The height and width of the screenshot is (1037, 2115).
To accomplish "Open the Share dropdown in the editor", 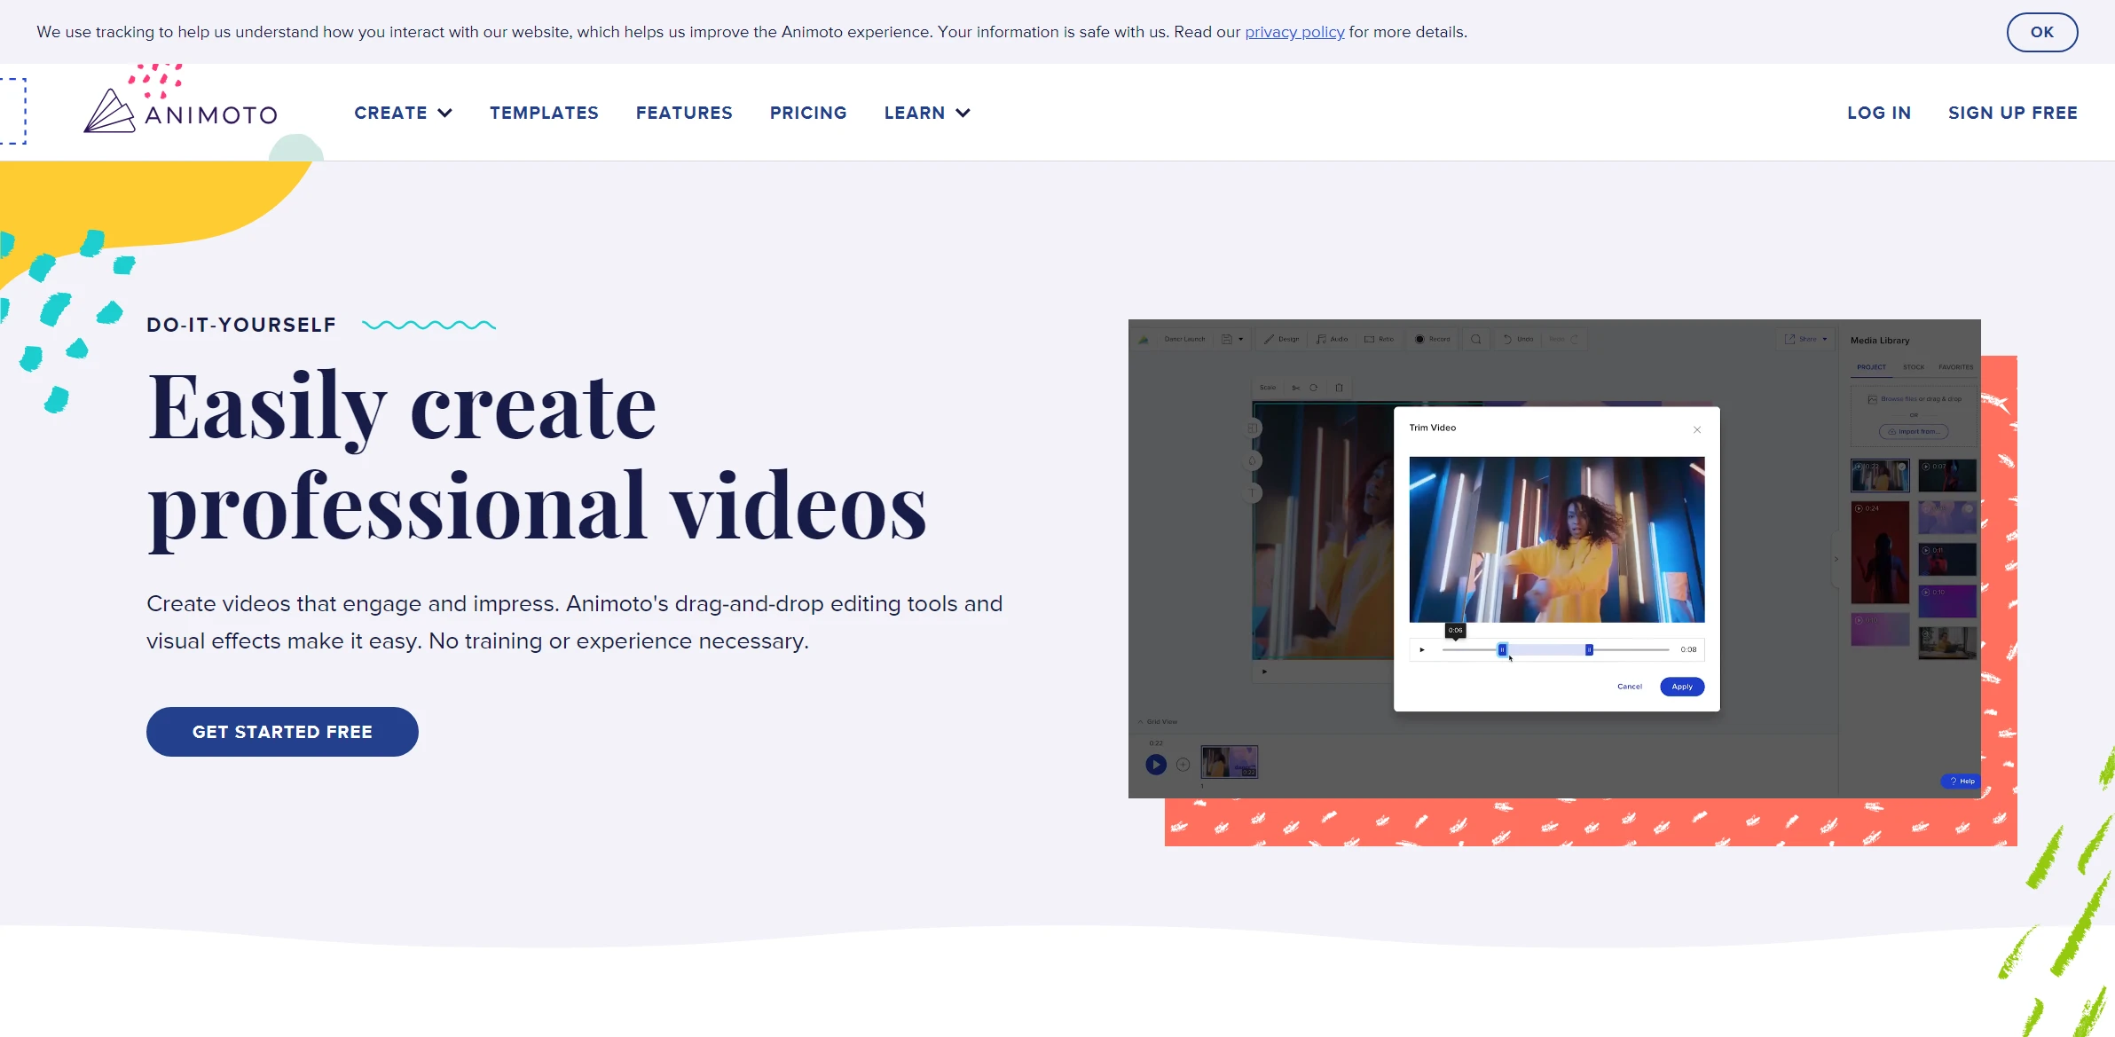I will (x=1805, y=339).
